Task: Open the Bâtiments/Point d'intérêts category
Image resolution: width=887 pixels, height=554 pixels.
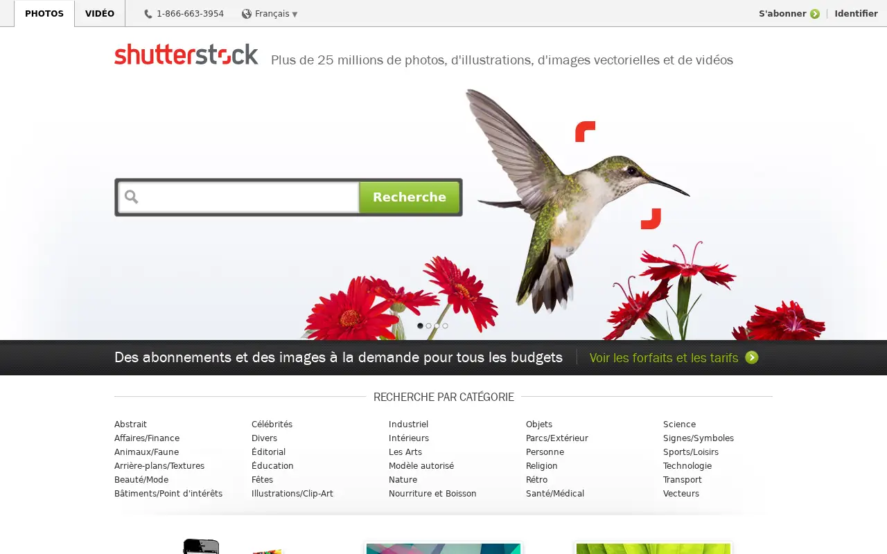Action: (168, 494)
